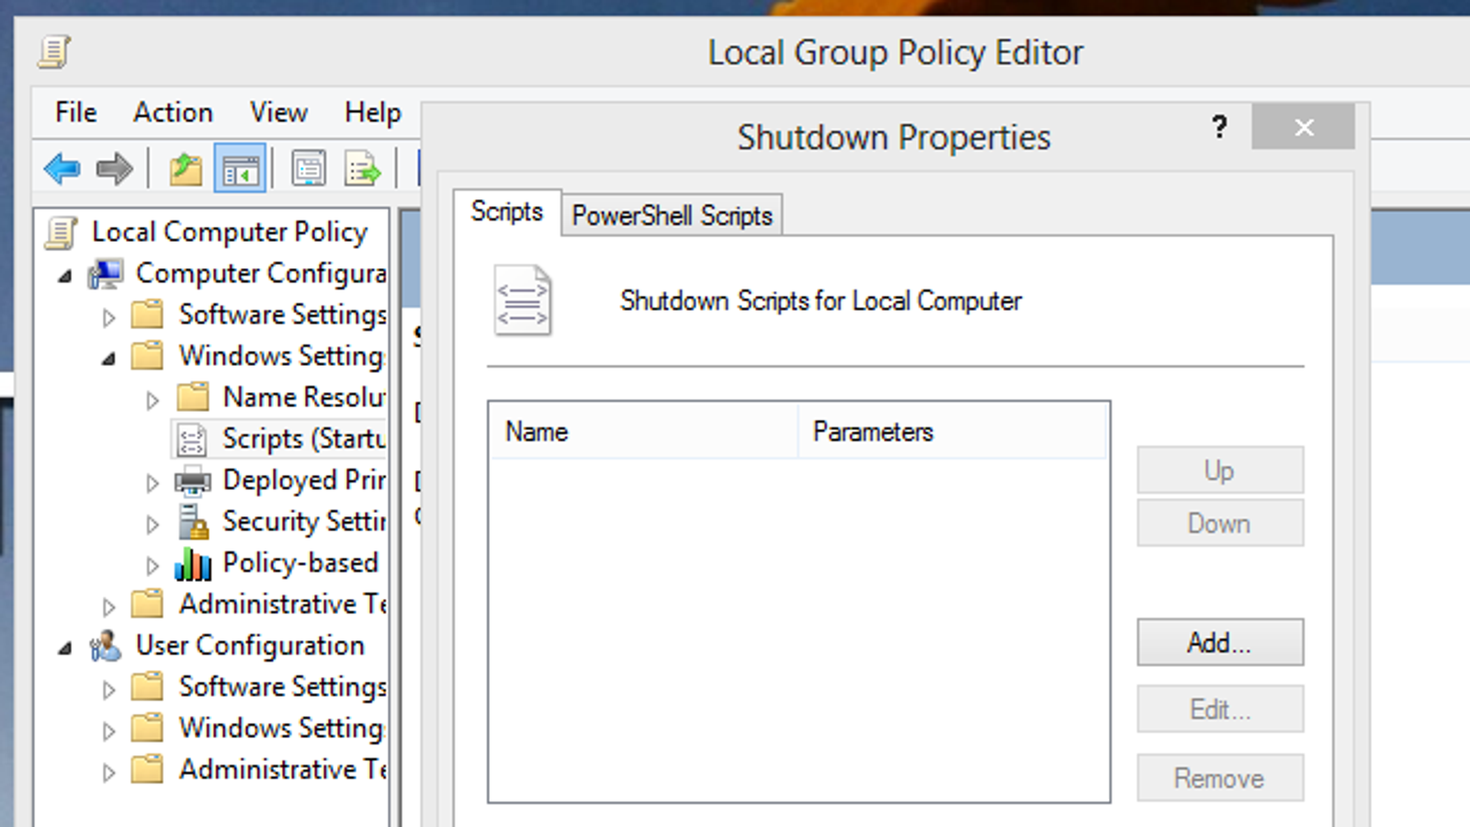The width and height of the screenshot is (1470, 827).
Task: Select the Policy-based QoS label
Action: (300, 563)
